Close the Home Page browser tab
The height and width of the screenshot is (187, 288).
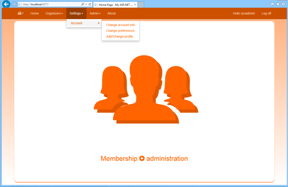coord(135,4)
